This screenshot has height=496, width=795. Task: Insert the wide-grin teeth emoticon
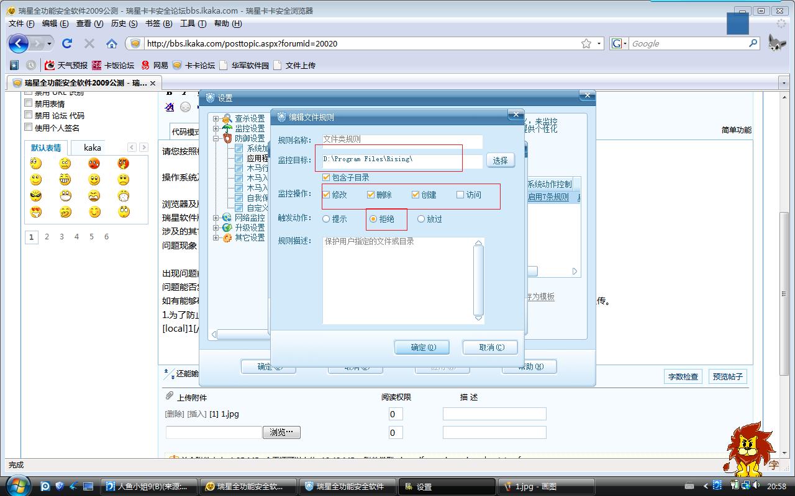click(x=65, y=180)
